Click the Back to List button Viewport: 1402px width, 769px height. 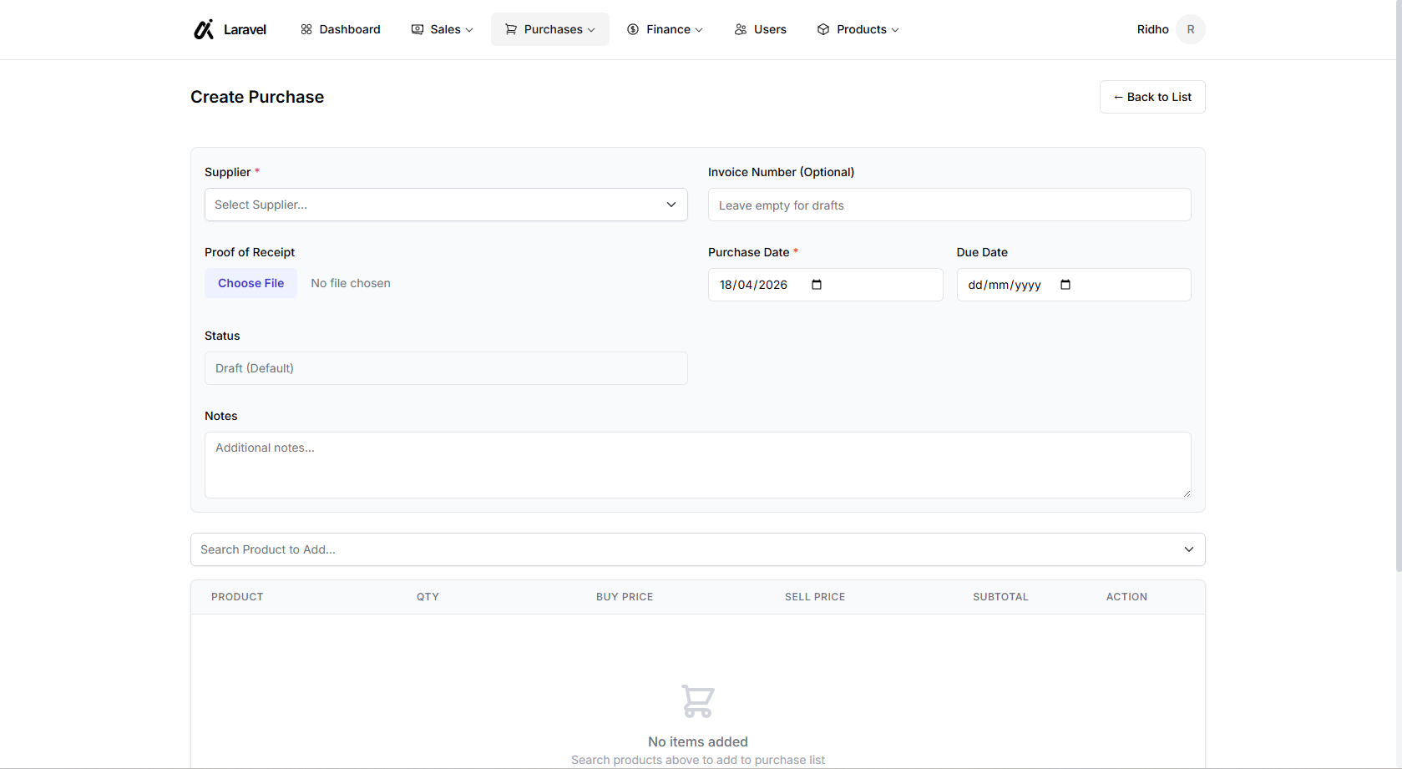[1152, 97]
